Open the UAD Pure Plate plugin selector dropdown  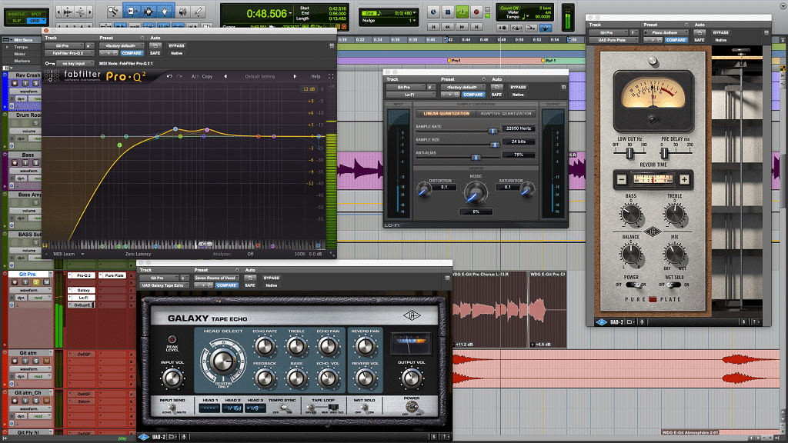tap(613, 40)
